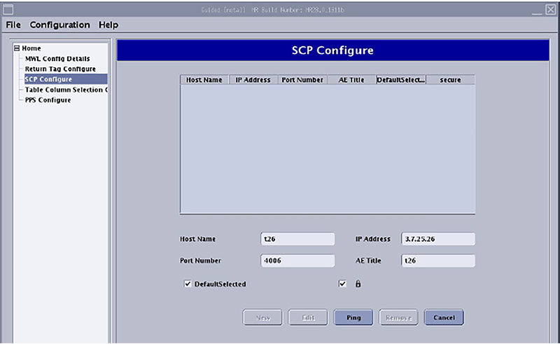
Task: Click the Port Number text field
Action: (x=297, y=261)
